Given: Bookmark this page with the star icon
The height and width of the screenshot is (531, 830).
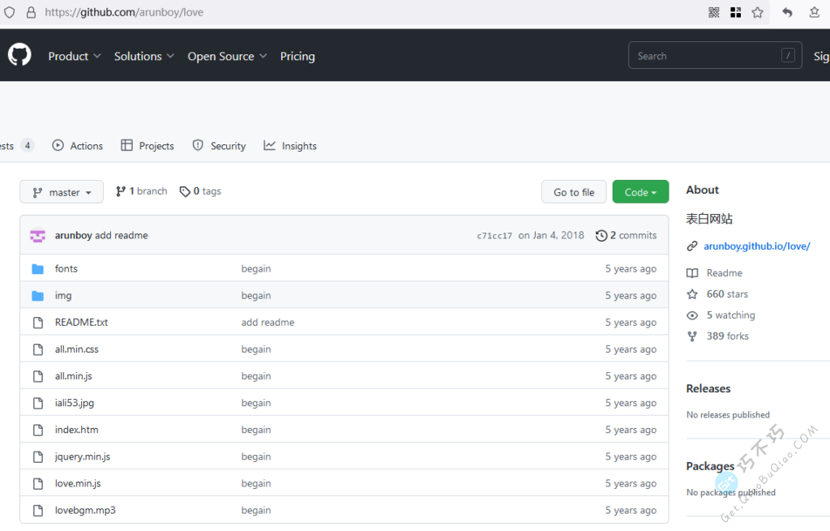Looking at the screenshot, I should [x=757, y=12].
